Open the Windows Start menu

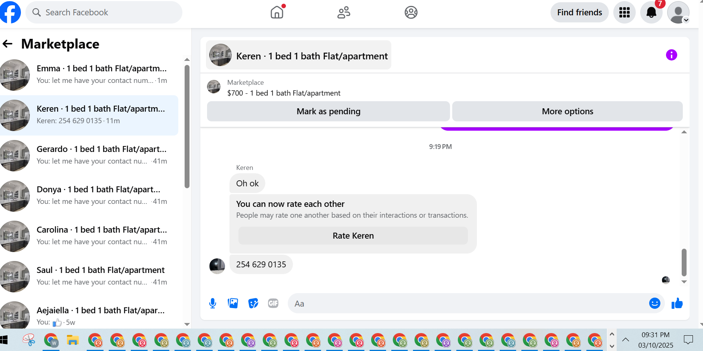(x=4, y=340)
